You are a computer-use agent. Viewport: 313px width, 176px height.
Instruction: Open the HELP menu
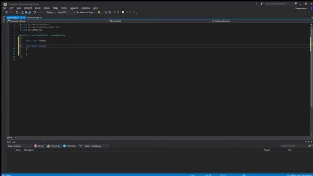[x=95, y=8]
